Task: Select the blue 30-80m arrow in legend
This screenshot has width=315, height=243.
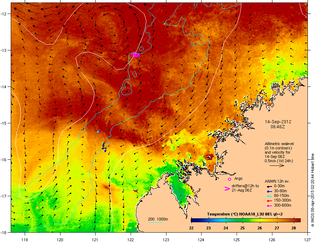Action: (x=269, y=191)
